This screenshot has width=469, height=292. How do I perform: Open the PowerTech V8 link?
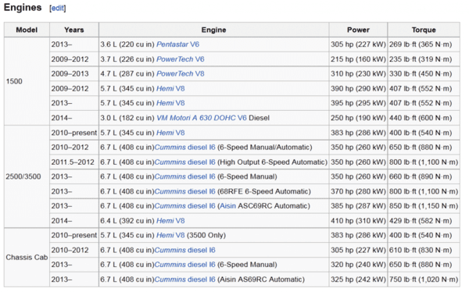pyautogui.click(x=180, y=74)
